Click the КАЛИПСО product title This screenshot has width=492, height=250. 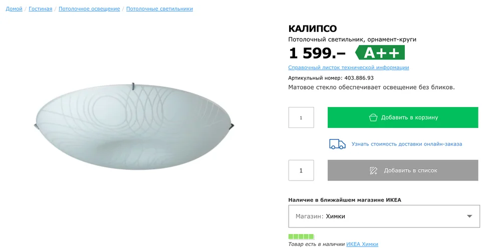pos(313,28)
